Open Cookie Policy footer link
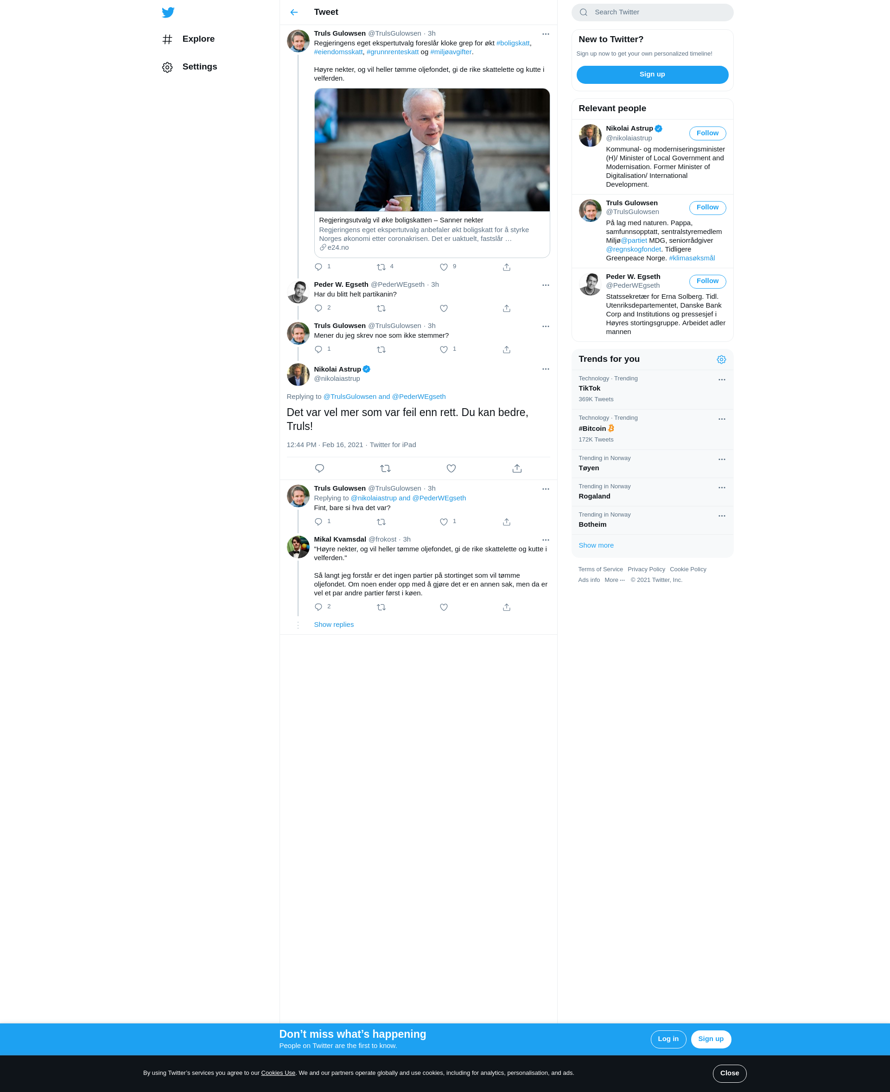The image size is (890, 1092). 687,569
